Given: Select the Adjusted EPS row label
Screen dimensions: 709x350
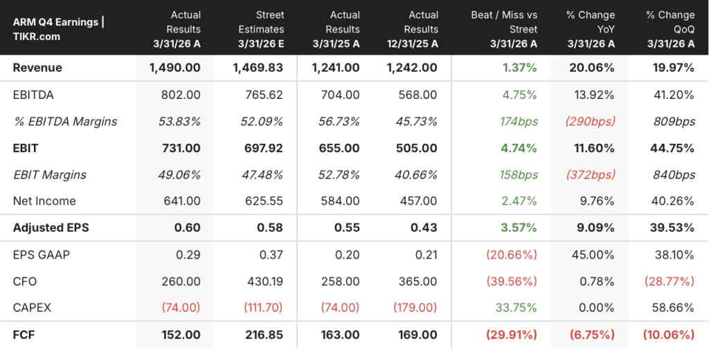Looking at the screenshot, I should tap(51, 228).
